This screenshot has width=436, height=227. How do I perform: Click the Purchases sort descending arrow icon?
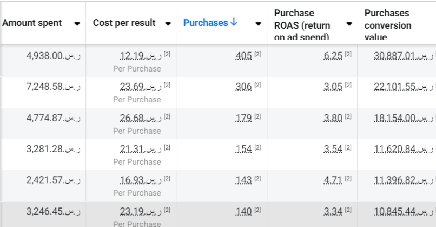coord(234,23)
